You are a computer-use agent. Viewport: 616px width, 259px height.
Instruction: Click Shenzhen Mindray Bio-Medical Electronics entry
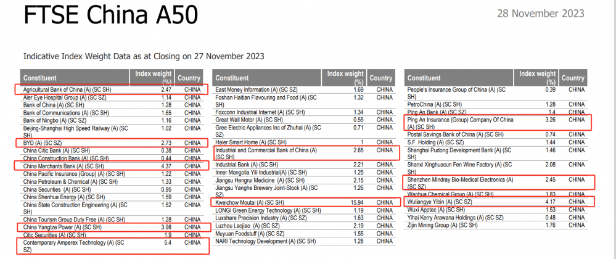(x=460, y=183)
